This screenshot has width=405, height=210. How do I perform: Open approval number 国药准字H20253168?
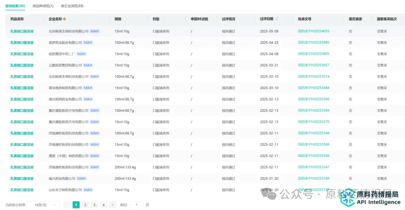[313, 179]
